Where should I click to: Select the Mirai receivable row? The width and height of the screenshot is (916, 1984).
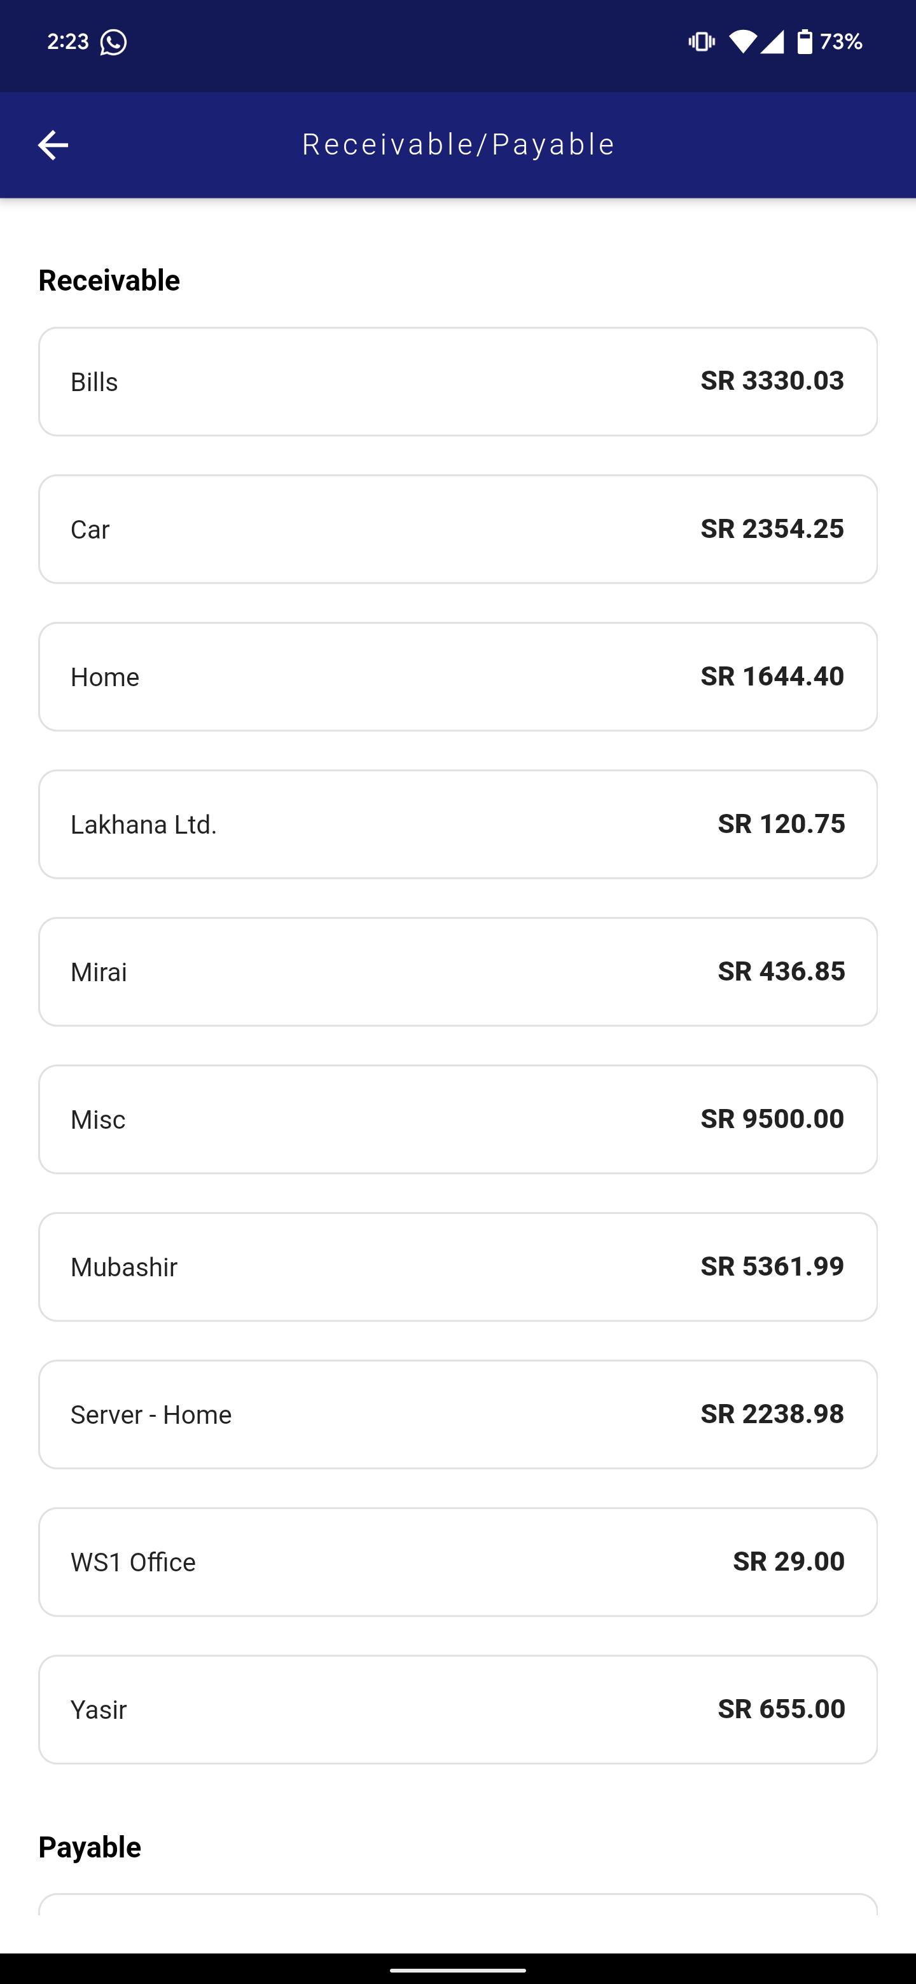(457, 972)
